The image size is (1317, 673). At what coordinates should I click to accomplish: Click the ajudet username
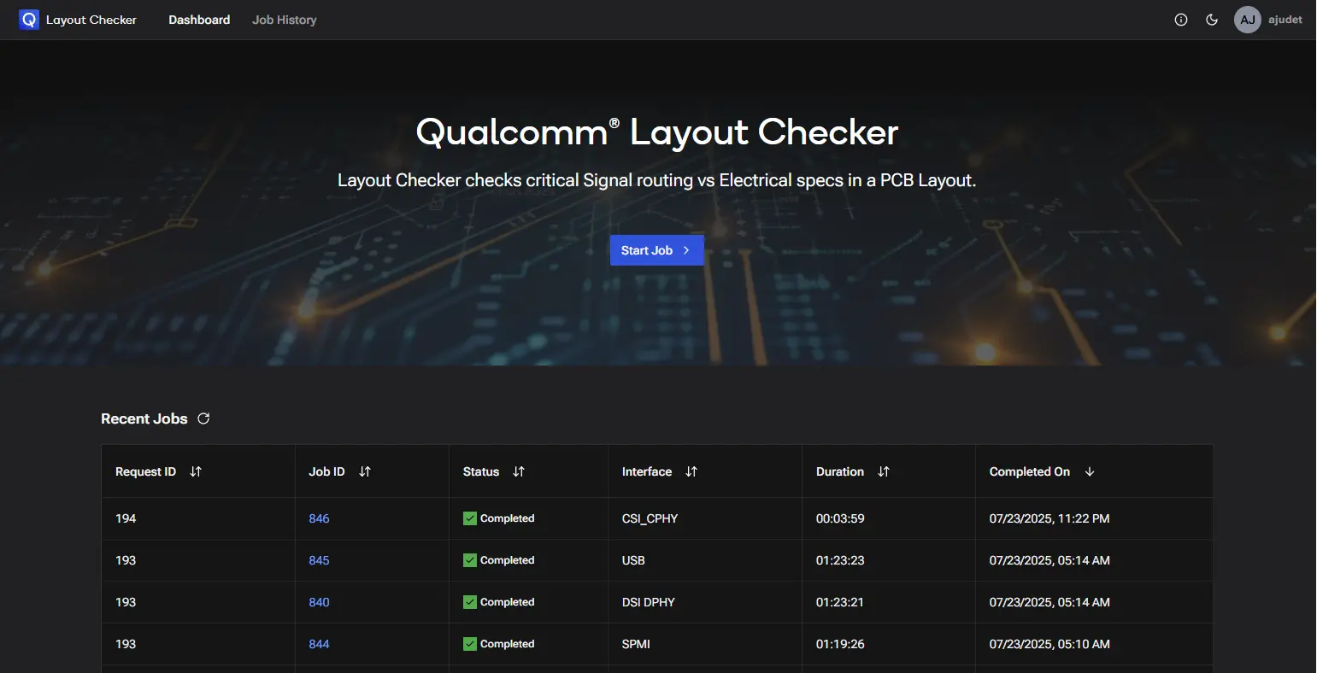(x=1285, y=20)
